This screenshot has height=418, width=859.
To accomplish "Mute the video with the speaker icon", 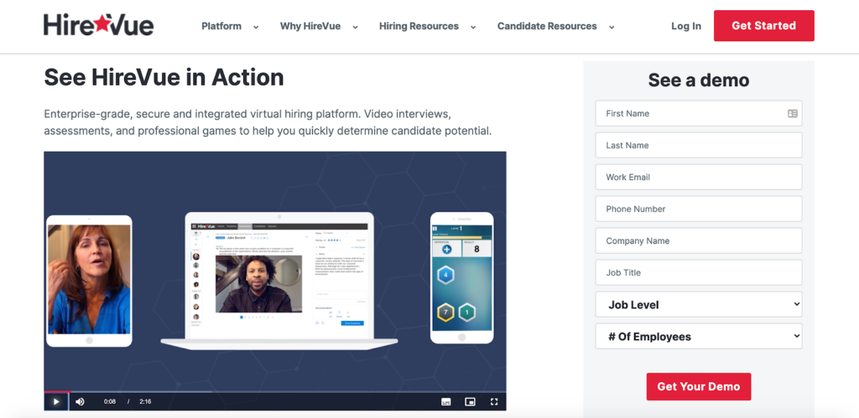I will pyautogui.click(x=80, y=401).
